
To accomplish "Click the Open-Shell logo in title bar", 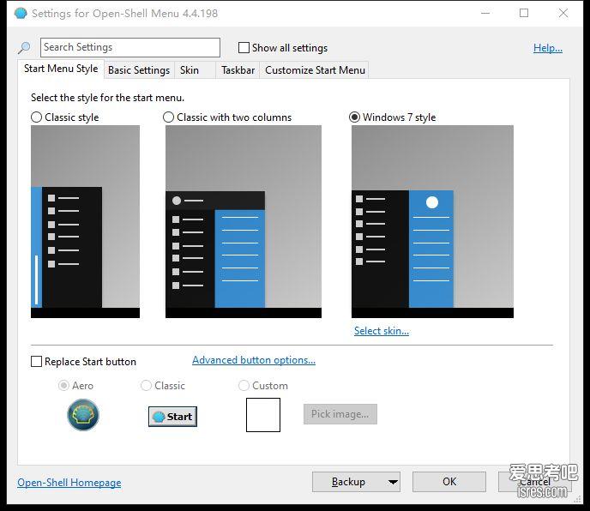I will tap(21, 14).
